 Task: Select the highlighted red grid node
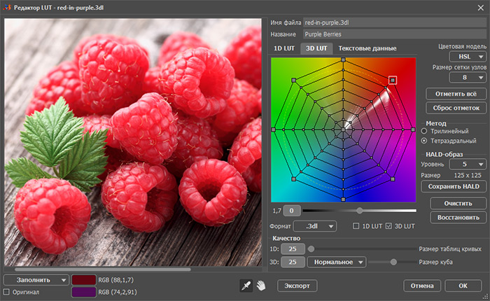[x=393, y=80]
